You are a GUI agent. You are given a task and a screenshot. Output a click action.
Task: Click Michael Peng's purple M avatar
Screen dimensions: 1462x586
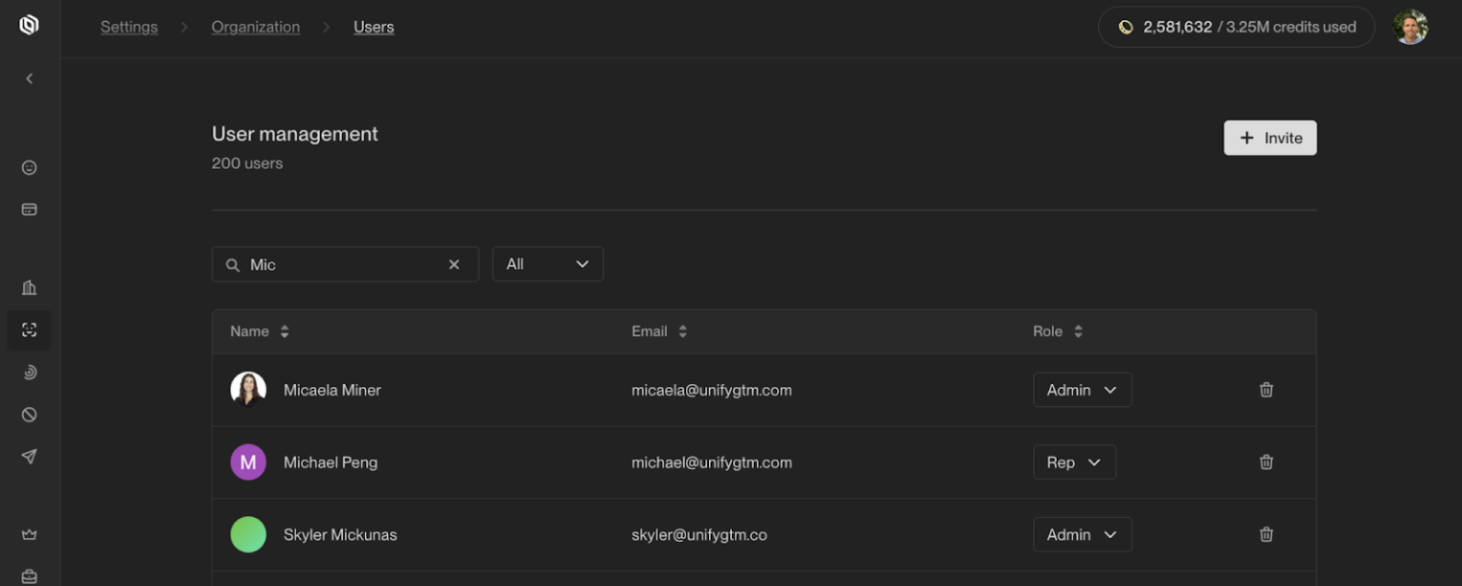(x=248, y=462)
